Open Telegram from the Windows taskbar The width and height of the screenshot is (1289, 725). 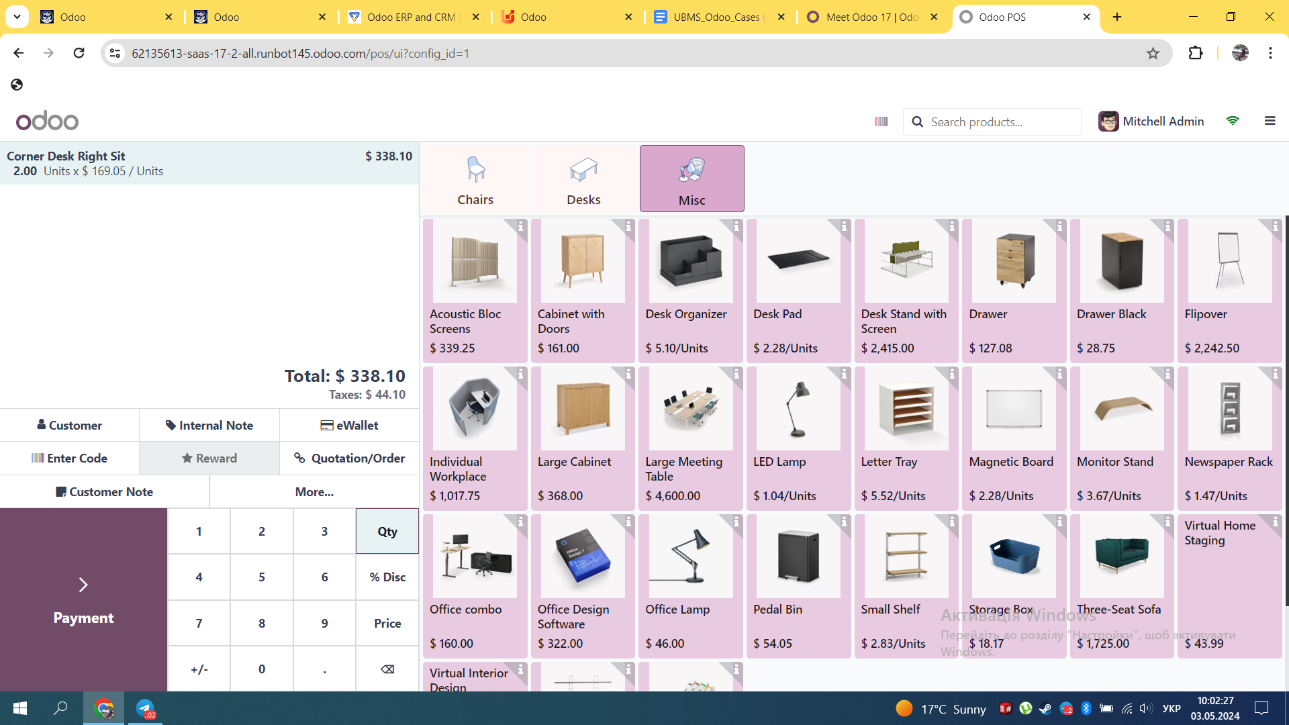coord(145,708)
